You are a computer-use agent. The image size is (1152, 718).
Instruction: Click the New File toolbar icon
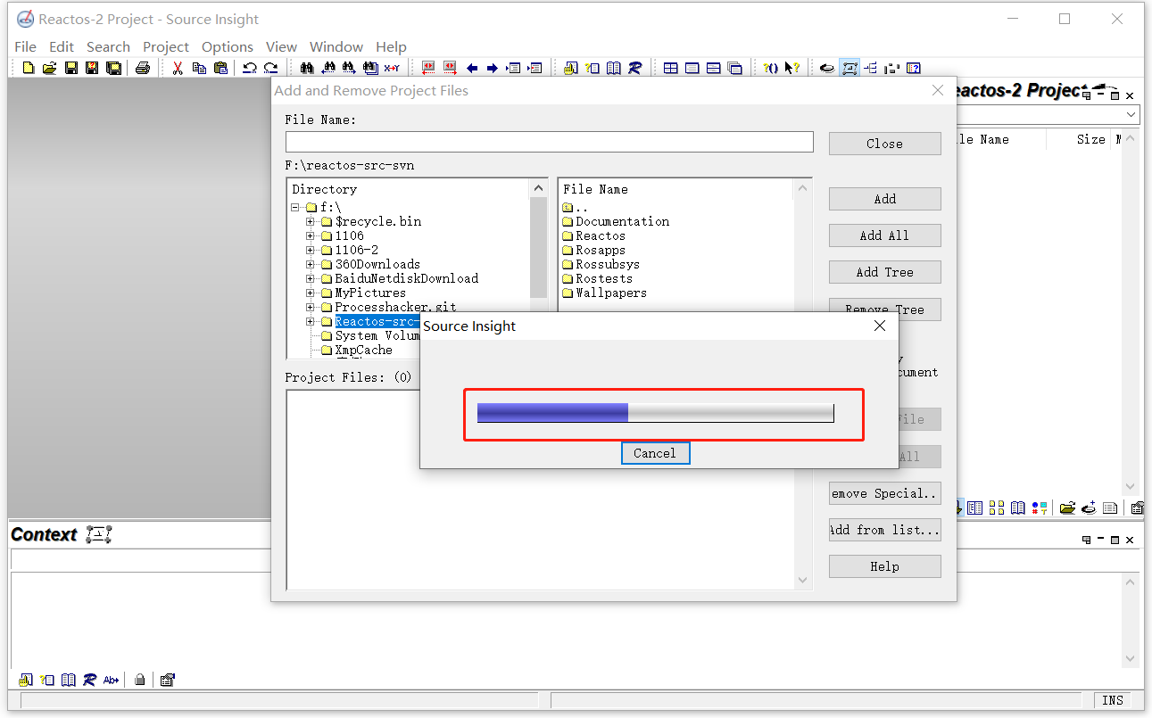28,68
